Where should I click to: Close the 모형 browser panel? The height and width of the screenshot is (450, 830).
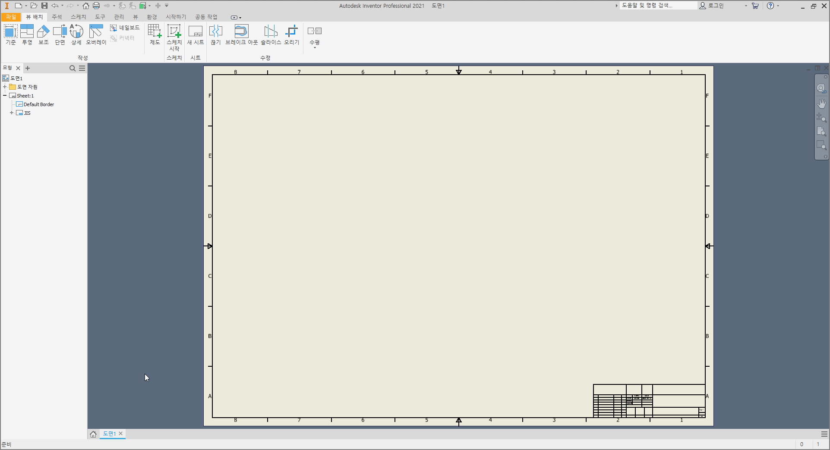click(x=18, y=68)
